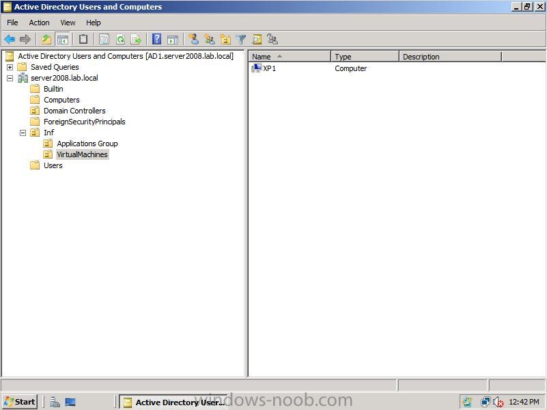547x410 pixels.
Task: Select the server2008.lab.local domain
Action: coord(64,78)
